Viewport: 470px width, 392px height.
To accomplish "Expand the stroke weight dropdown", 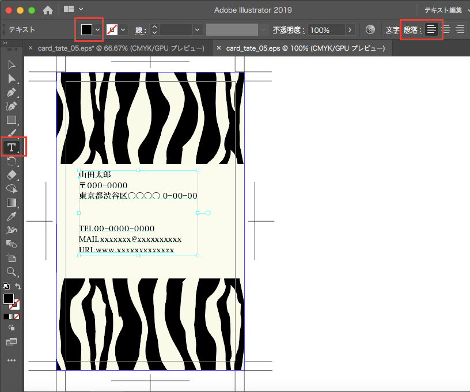I will click(x=198, y=30).
